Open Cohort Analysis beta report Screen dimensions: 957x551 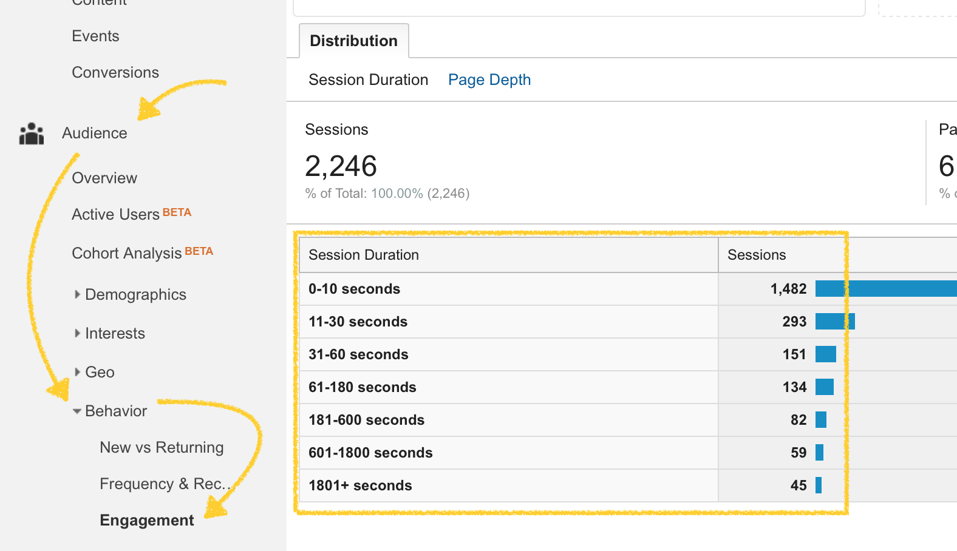[142, 252]
